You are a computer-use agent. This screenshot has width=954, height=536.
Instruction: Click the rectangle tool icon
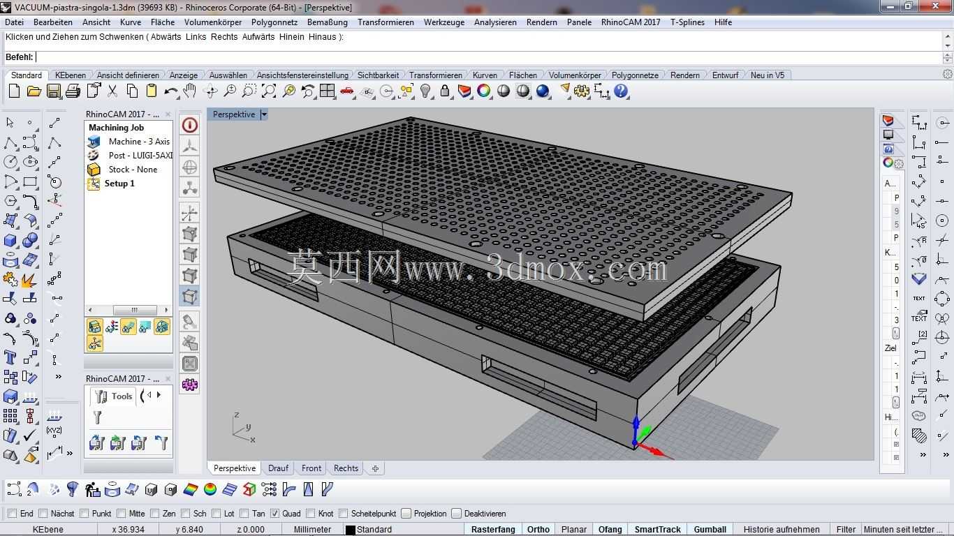[x=30, y=182]
